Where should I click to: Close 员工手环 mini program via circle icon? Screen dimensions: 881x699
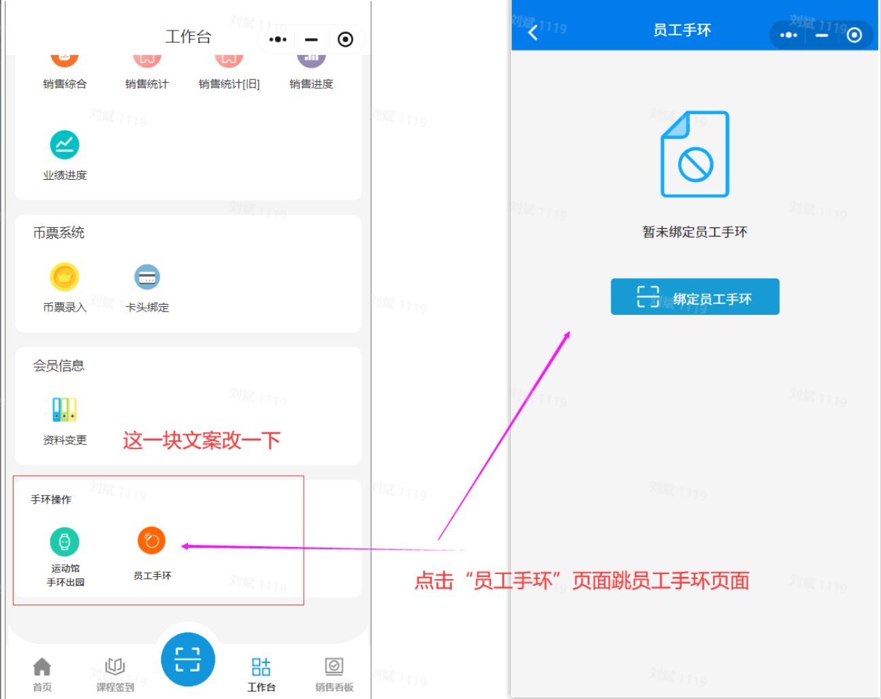854,35
